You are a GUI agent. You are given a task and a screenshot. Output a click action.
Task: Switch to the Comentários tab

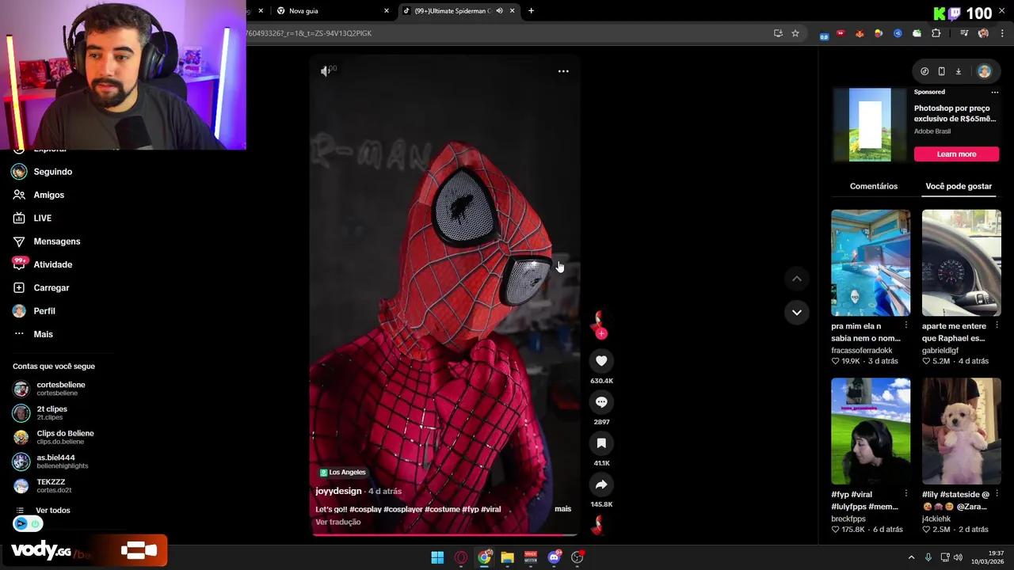coord(874,186)
